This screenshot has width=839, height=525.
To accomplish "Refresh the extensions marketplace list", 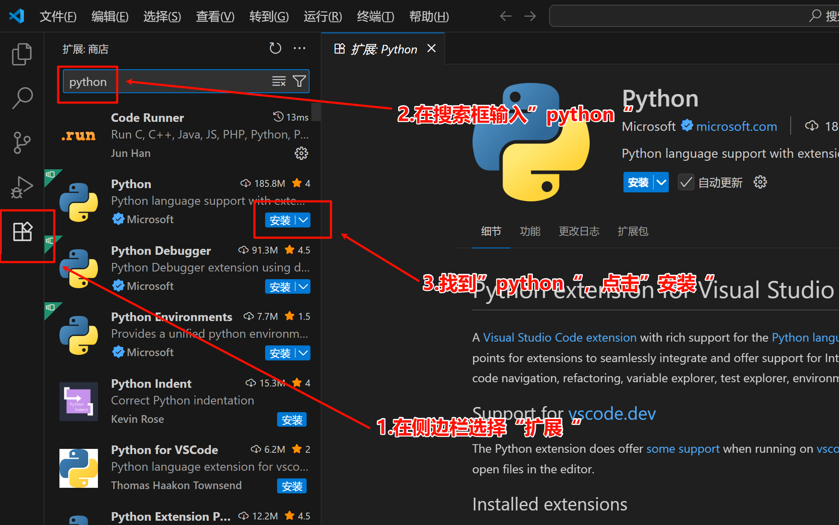I will (275, 48).
